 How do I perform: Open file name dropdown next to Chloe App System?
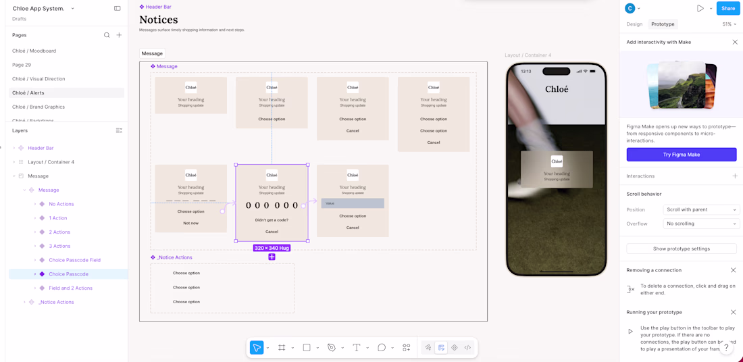click(72, 9)
